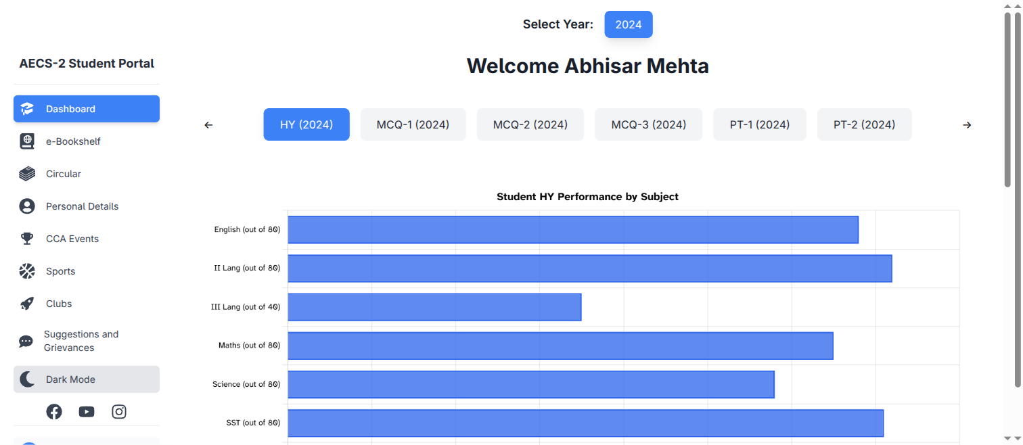1023x445 pixels.
Task: Select the PT-1 (2024) tab
Action: pyautogui.click(x=759, y=124)
